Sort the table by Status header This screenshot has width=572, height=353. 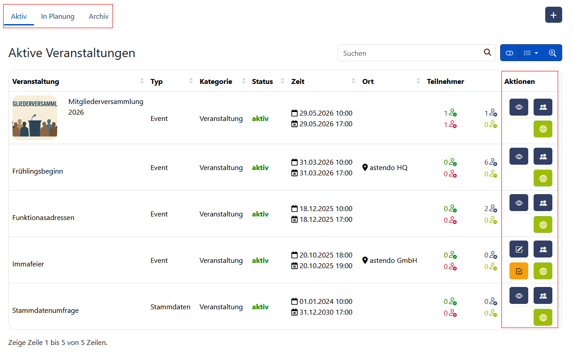click(262, 81)
